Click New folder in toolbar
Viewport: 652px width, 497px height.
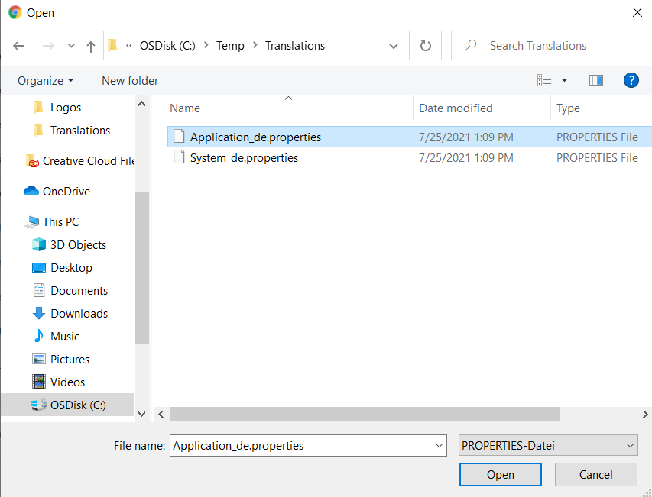pos(130,80)
